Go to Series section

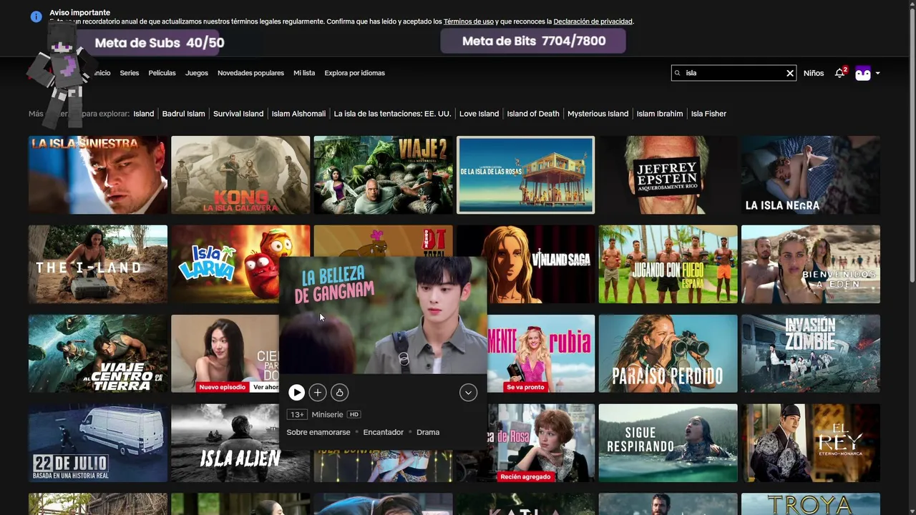pyautogui.click(x=130, y=73)
